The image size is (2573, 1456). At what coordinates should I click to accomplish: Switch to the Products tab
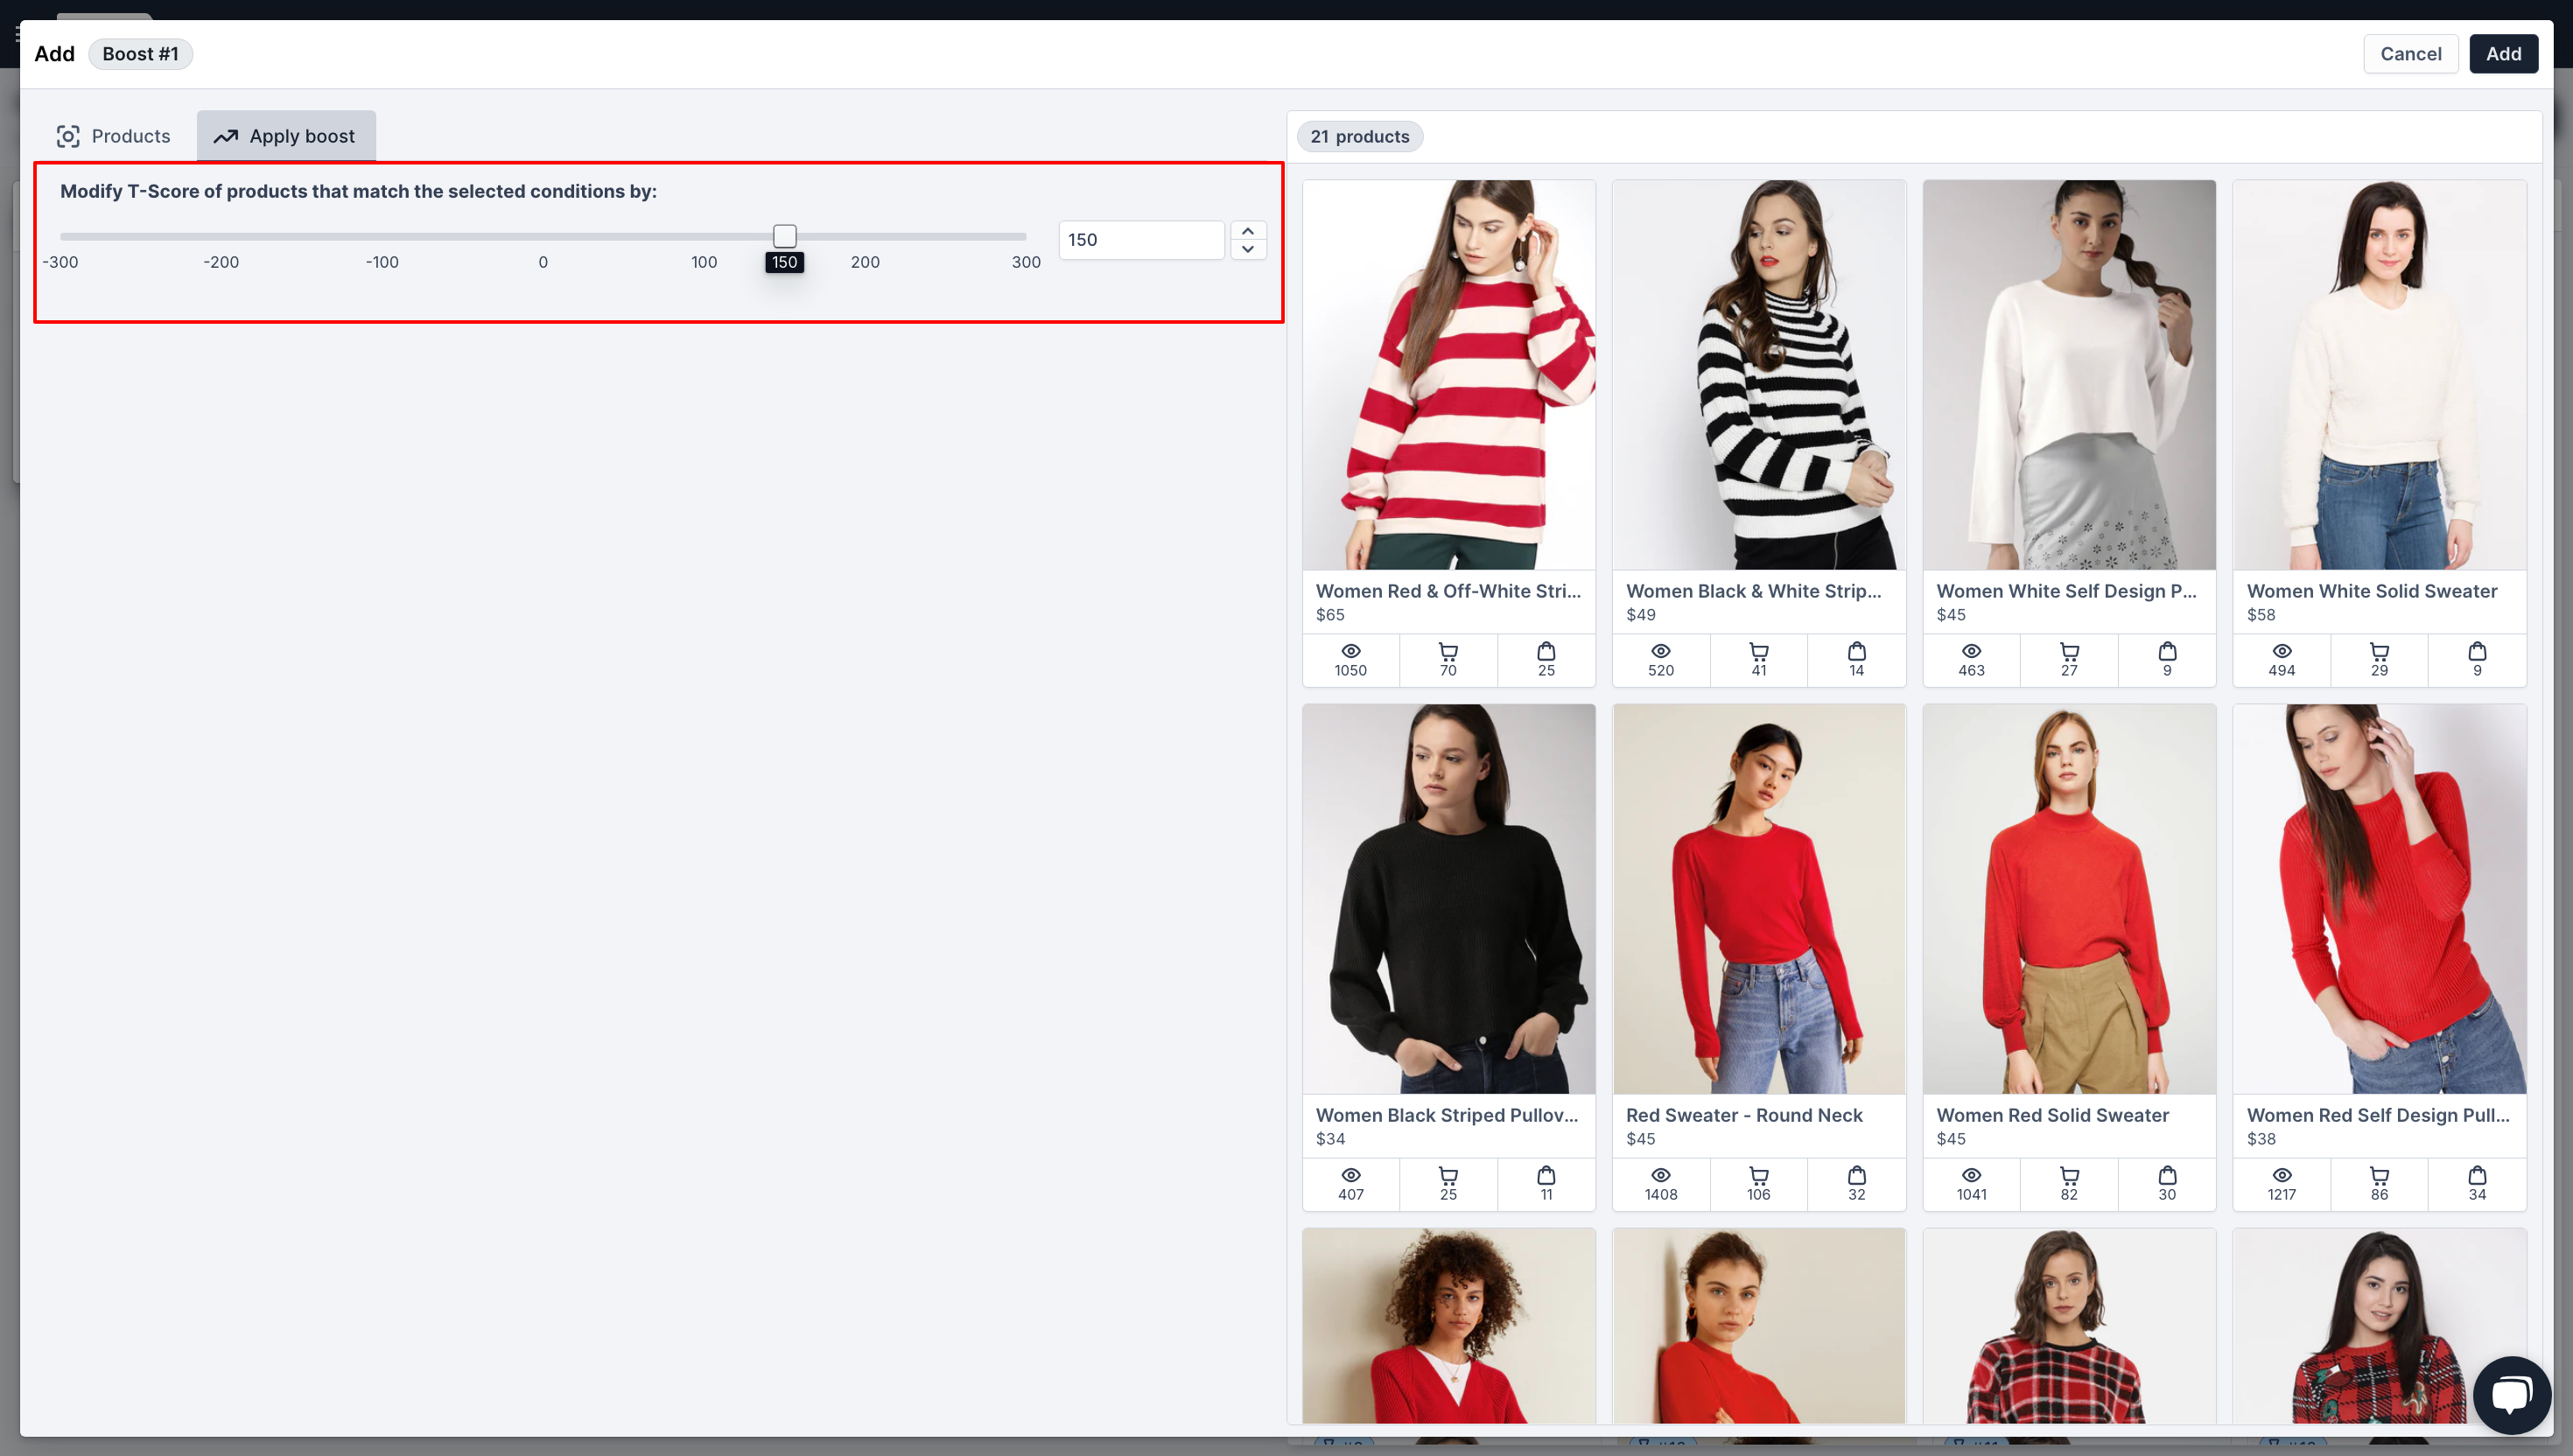tap(113, 136)
